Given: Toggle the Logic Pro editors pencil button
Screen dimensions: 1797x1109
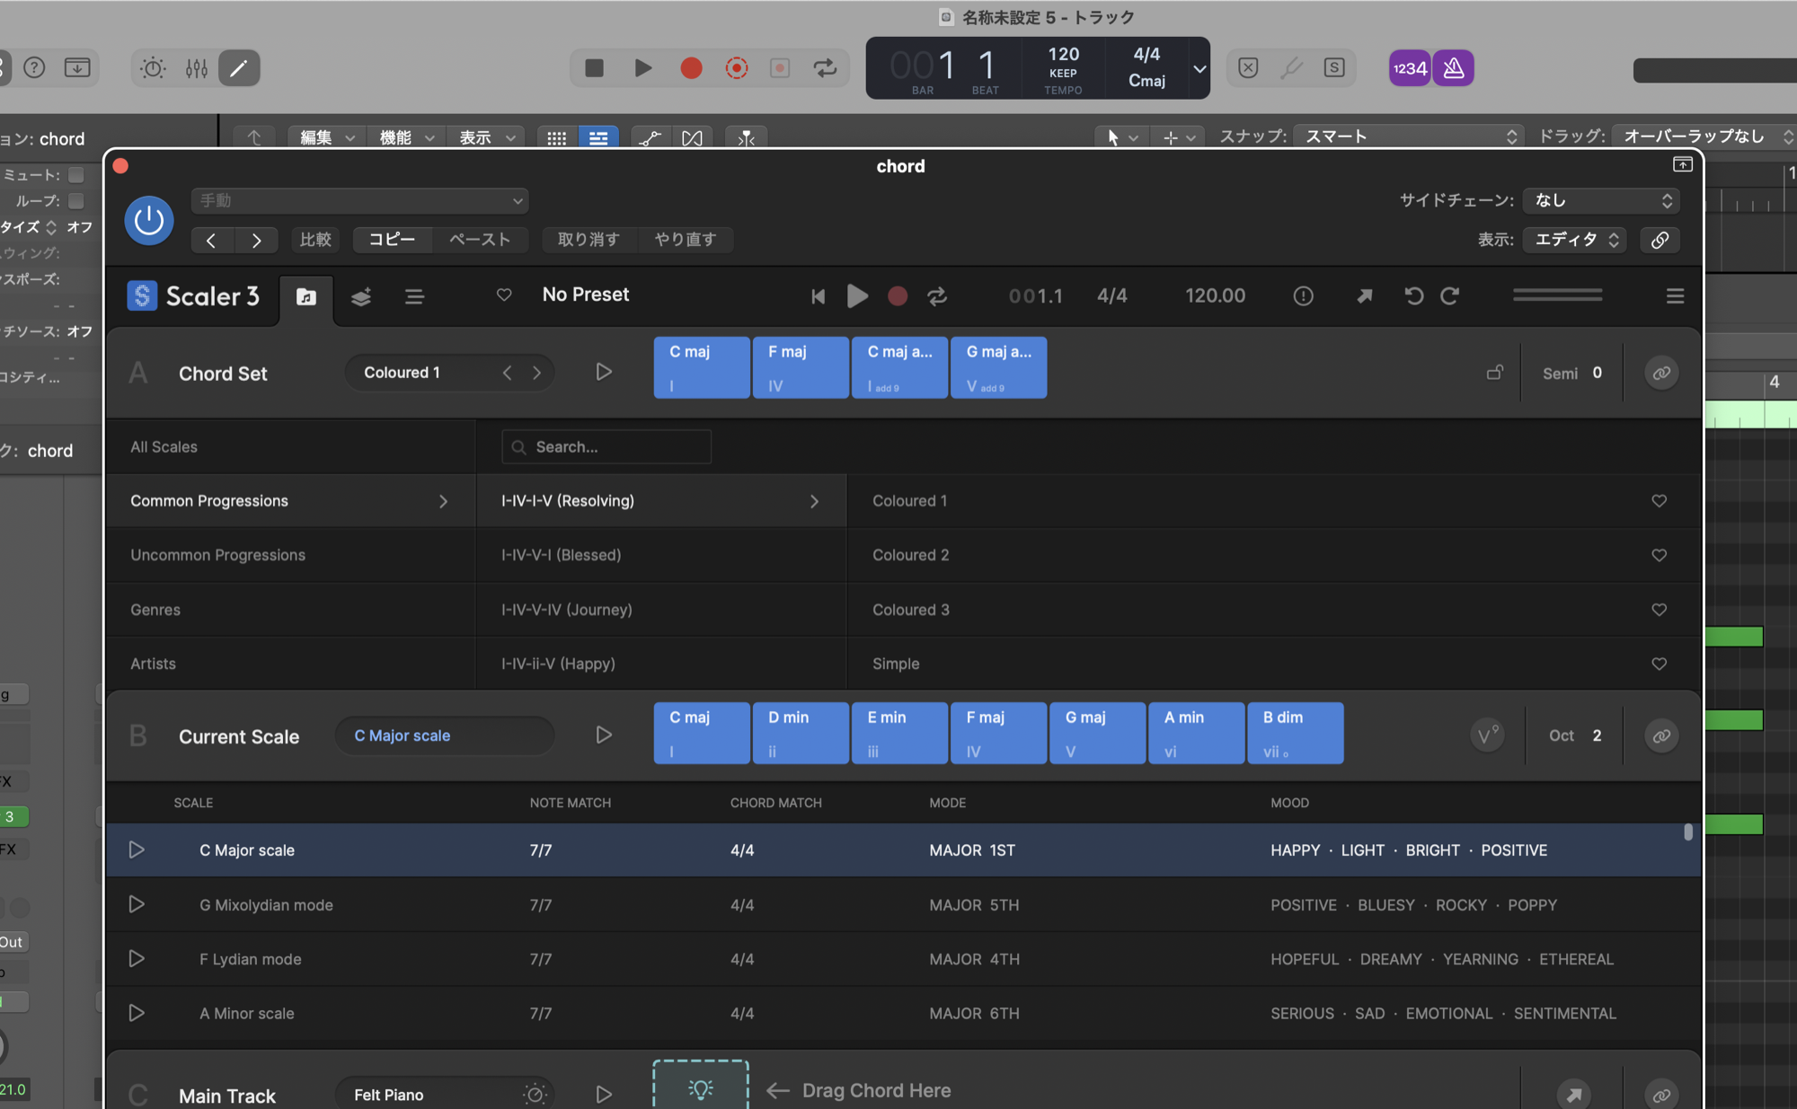Looking at the screenshot, I should point(239,68).
